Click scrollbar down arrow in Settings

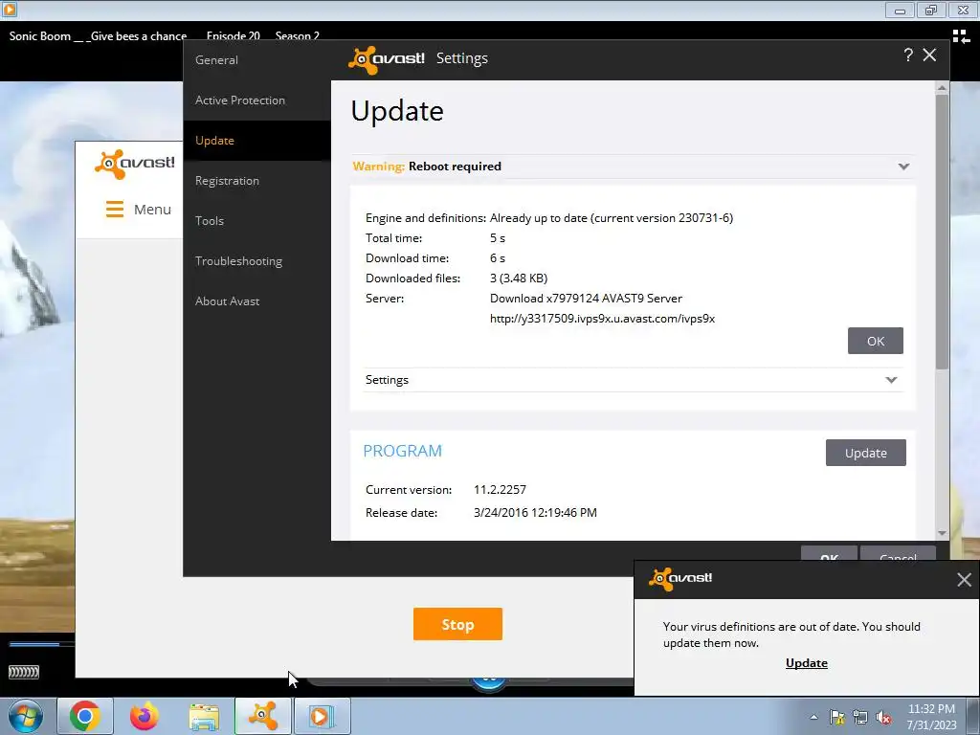(942, 533)
